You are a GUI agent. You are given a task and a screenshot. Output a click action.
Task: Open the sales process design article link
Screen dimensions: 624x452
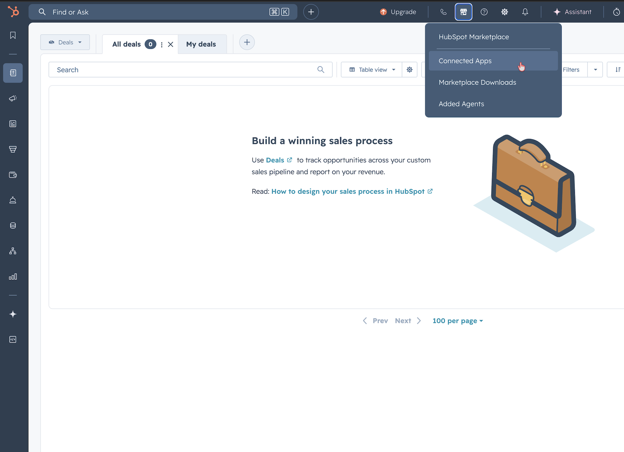click(x=352, y=191)
